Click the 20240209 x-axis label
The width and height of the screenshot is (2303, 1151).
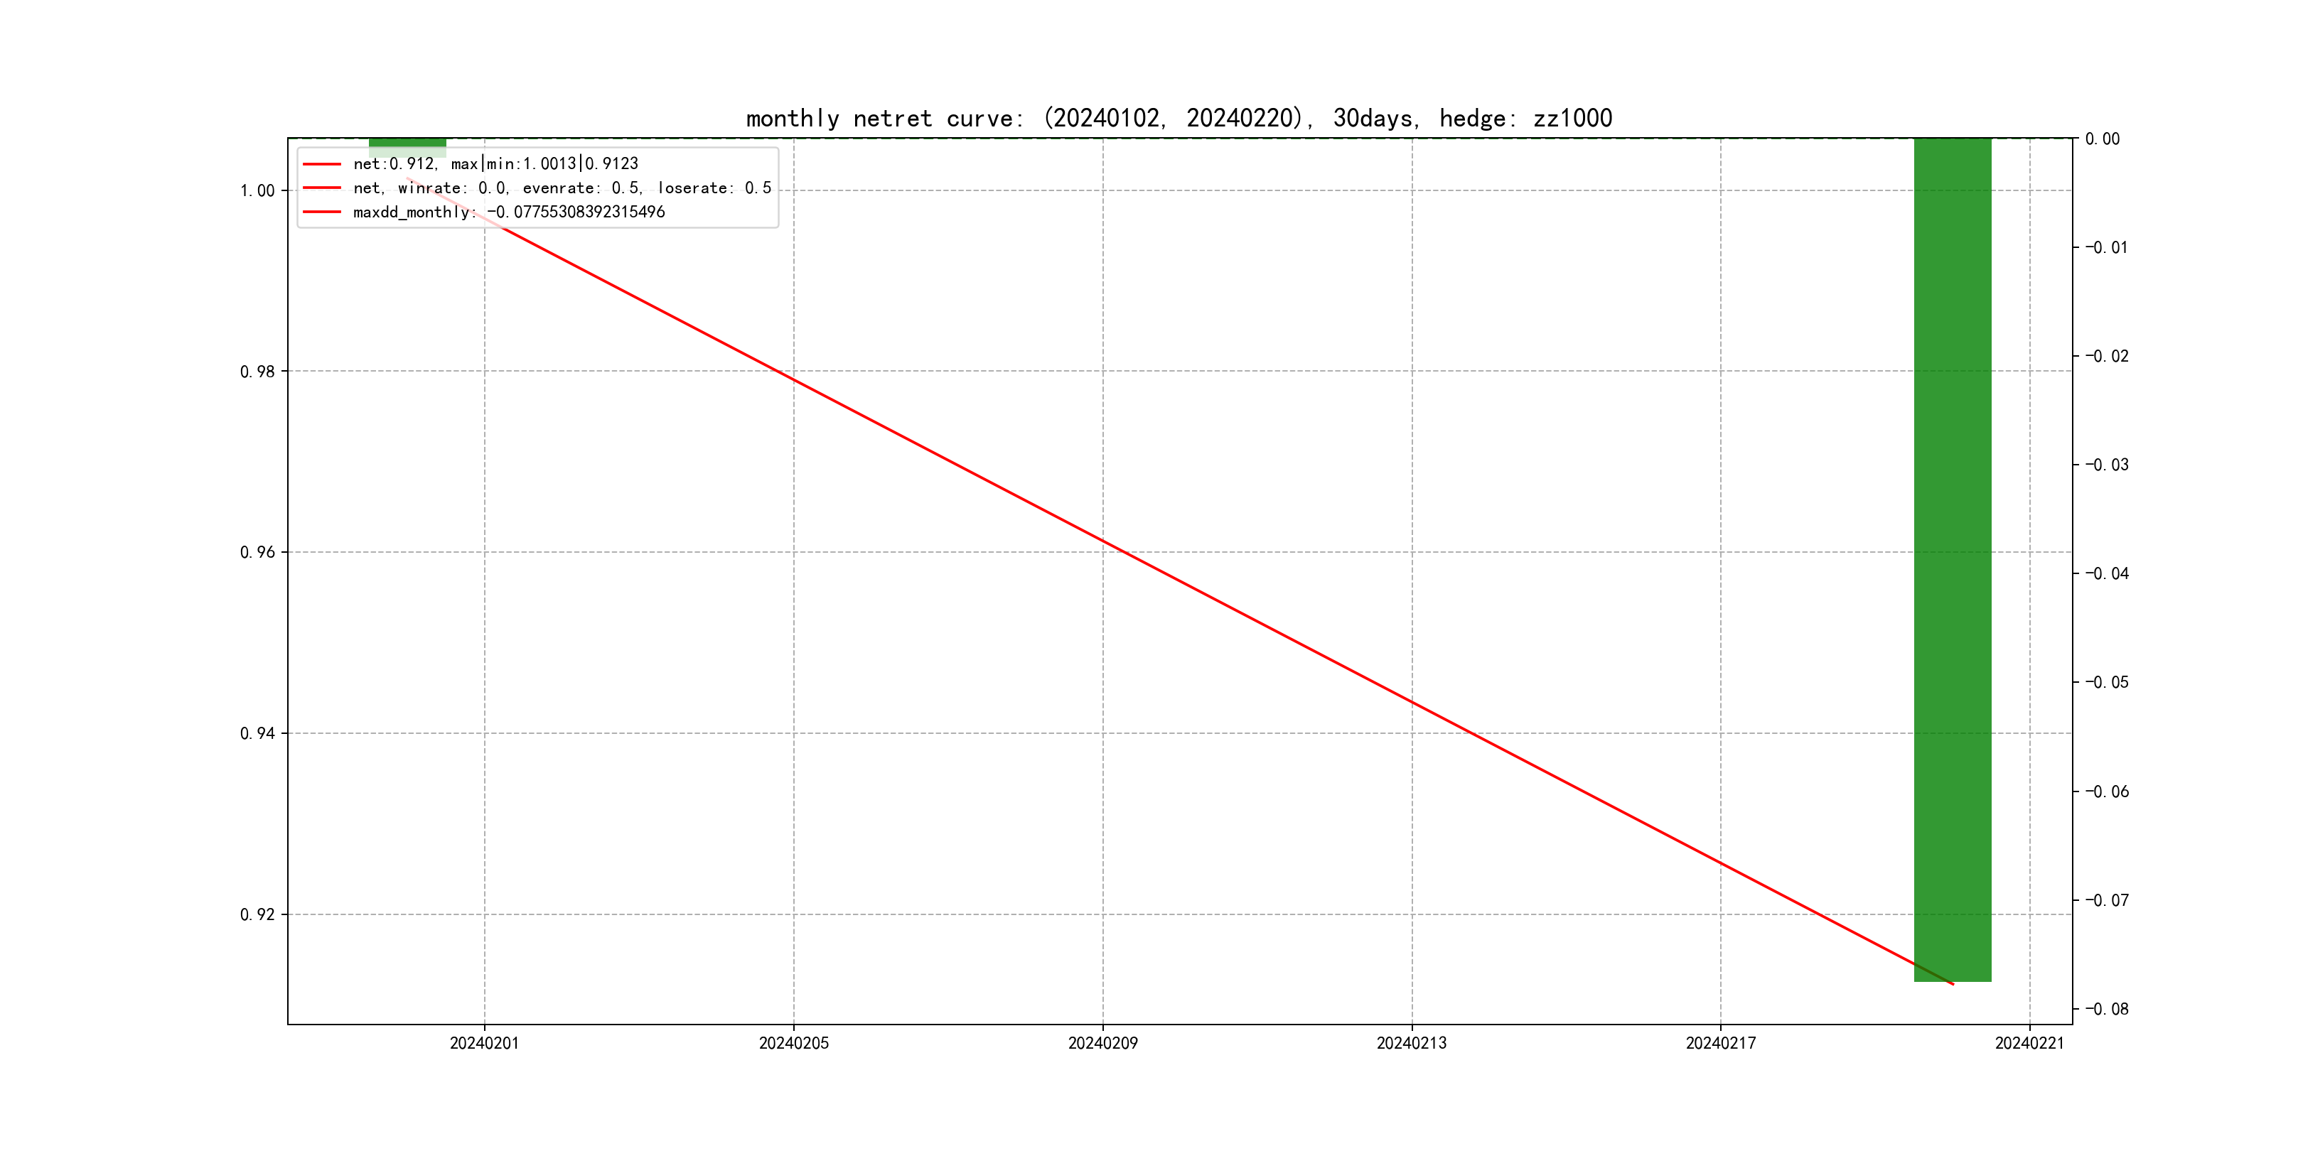click(x=1102, y=1043)
